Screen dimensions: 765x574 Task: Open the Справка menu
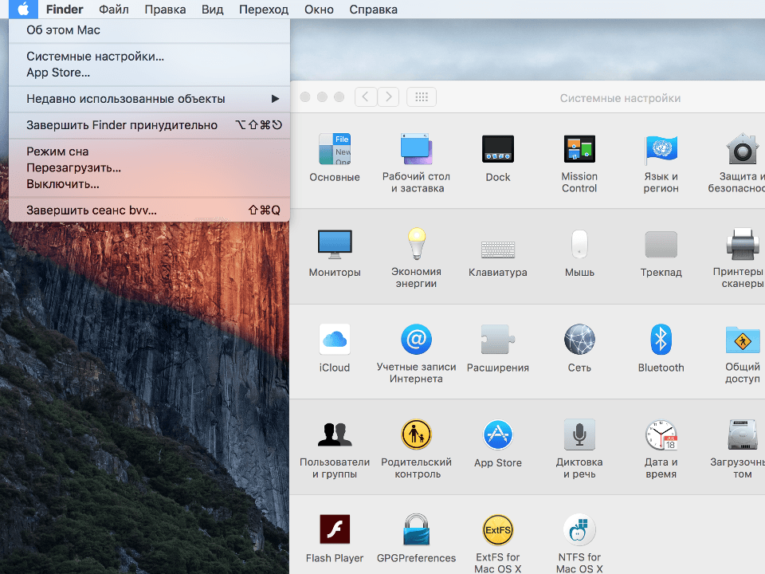coord(373,9)
